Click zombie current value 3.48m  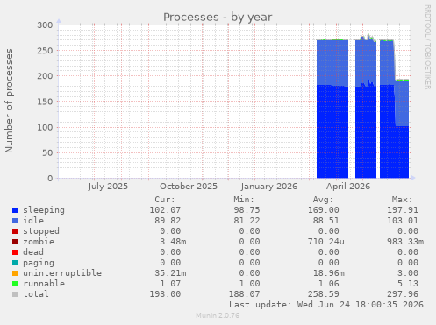pyautogui.click(x=173, y=242)
